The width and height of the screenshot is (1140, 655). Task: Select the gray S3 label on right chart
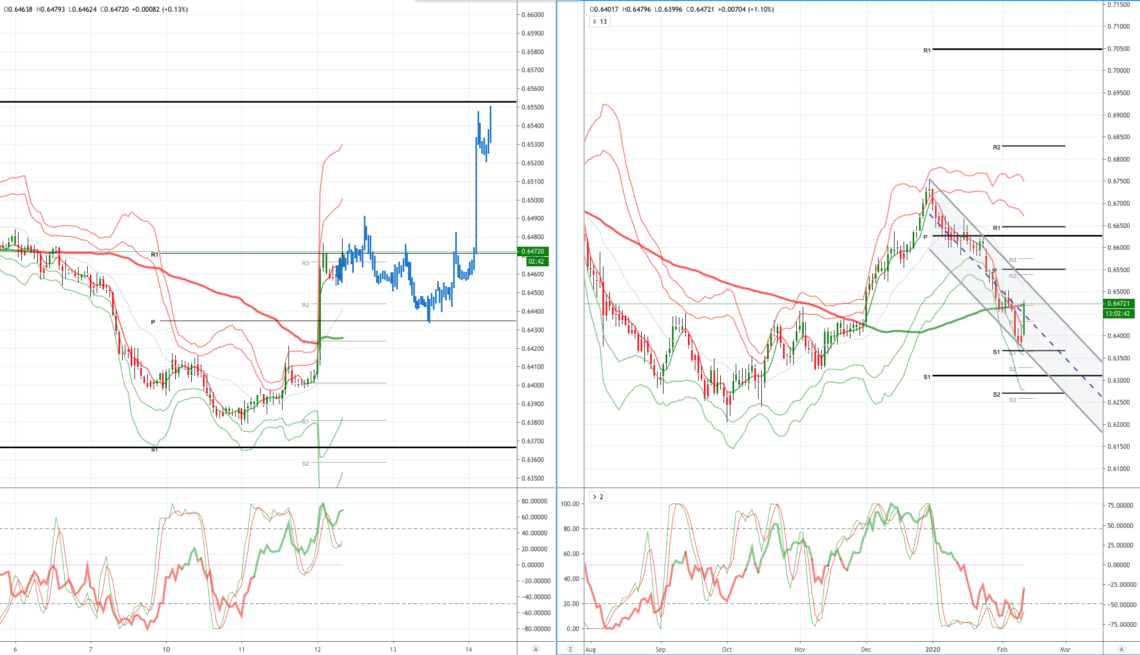tap(1013, 400)
